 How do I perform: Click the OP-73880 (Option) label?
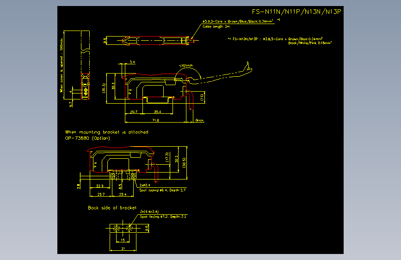click(87, 138)
